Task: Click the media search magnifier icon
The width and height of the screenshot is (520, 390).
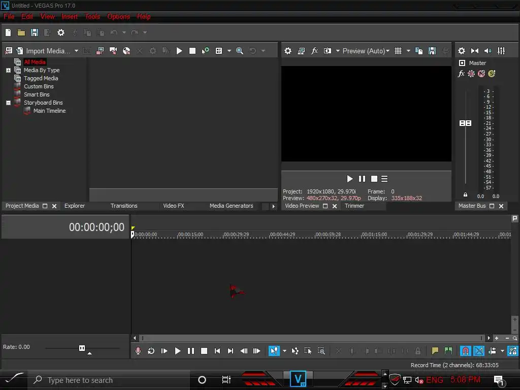Action: point(240,51)
